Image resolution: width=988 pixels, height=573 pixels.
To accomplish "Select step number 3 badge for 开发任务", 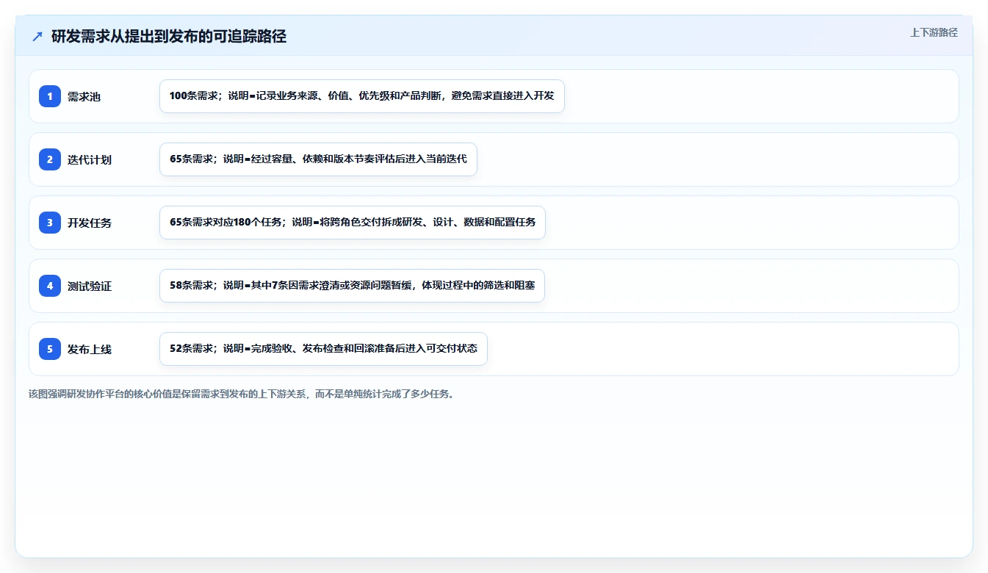I will pos(50,223).
